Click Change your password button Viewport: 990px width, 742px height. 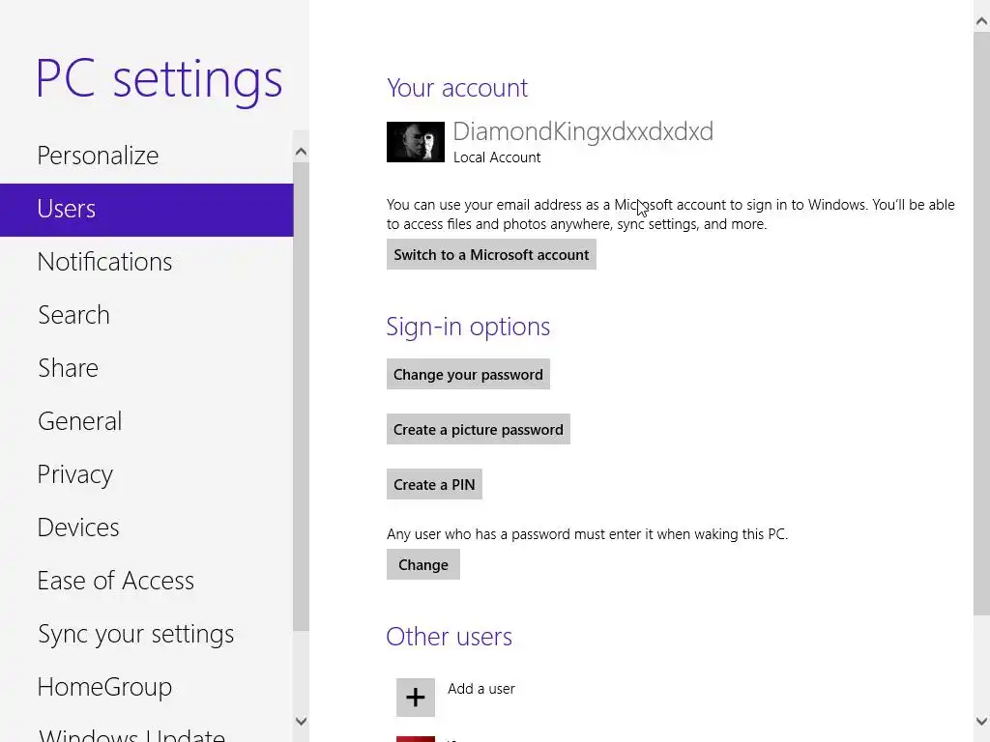pyautogui.click(x=468, y=374)
